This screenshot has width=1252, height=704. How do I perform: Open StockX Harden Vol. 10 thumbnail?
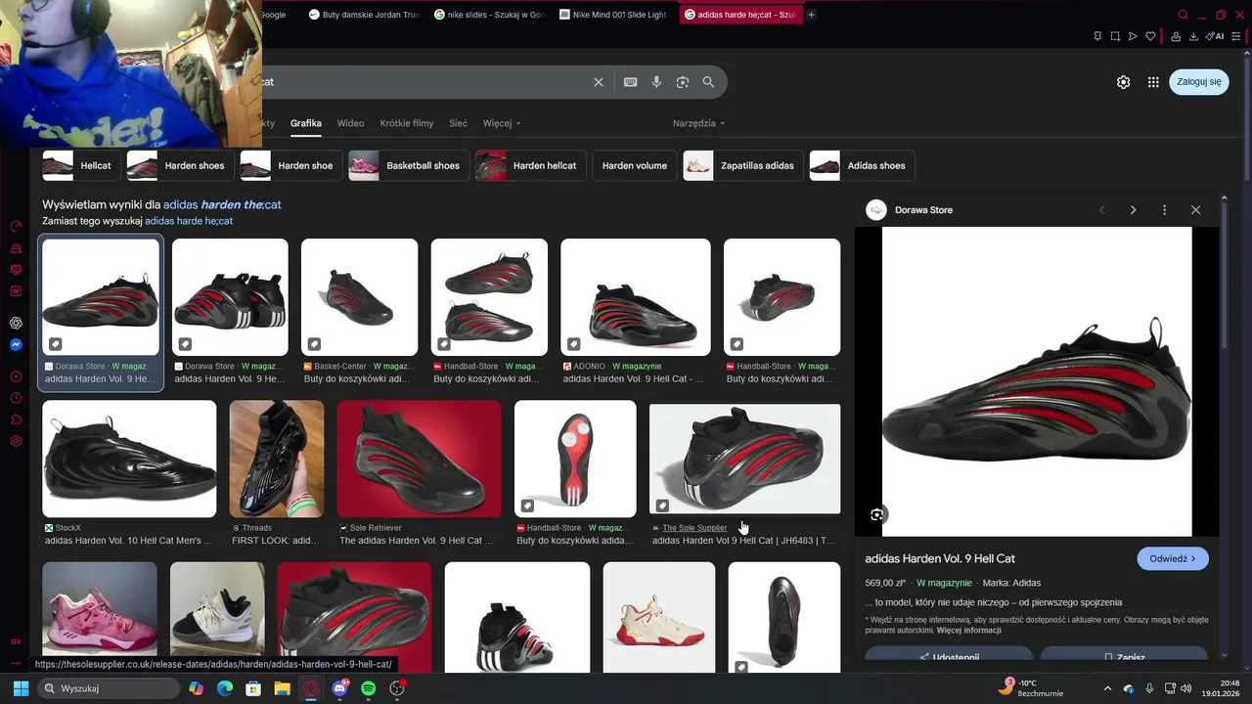(129, 459)
